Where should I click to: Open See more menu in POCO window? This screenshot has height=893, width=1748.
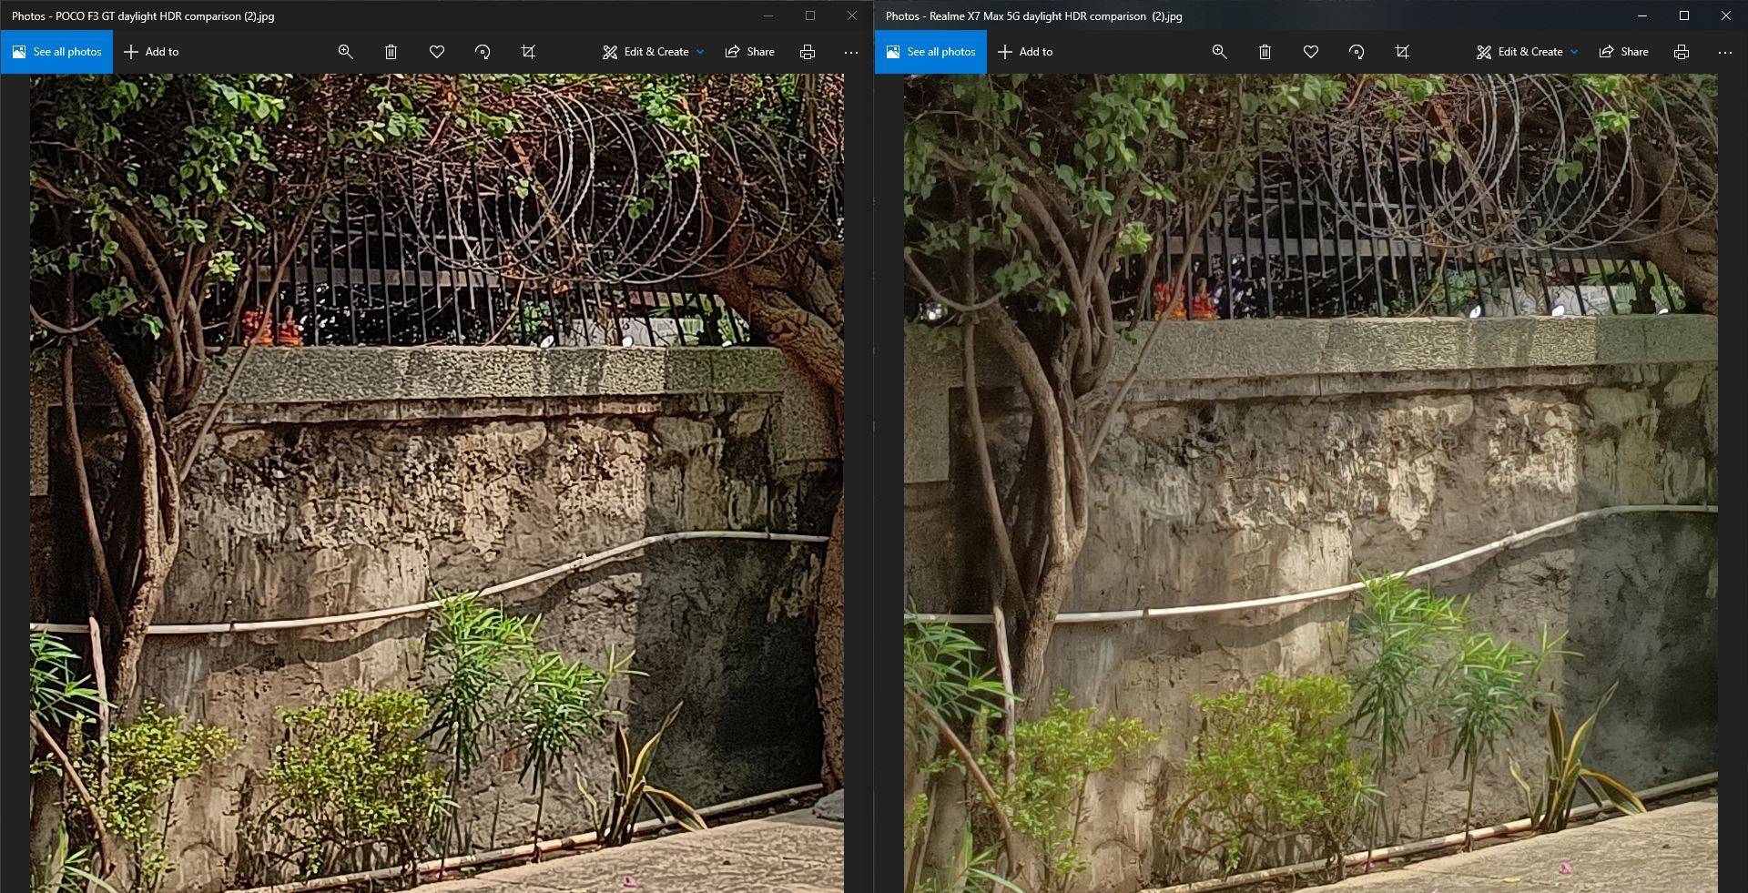851,52
